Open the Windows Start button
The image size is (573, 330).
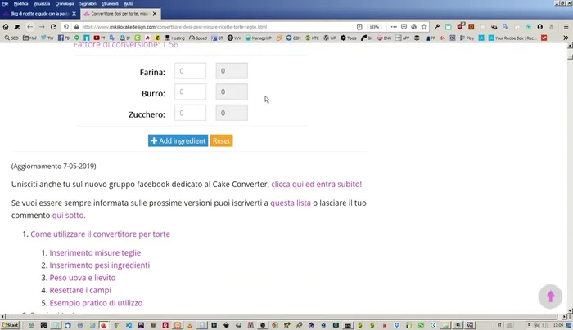click(x=11, y=324)
